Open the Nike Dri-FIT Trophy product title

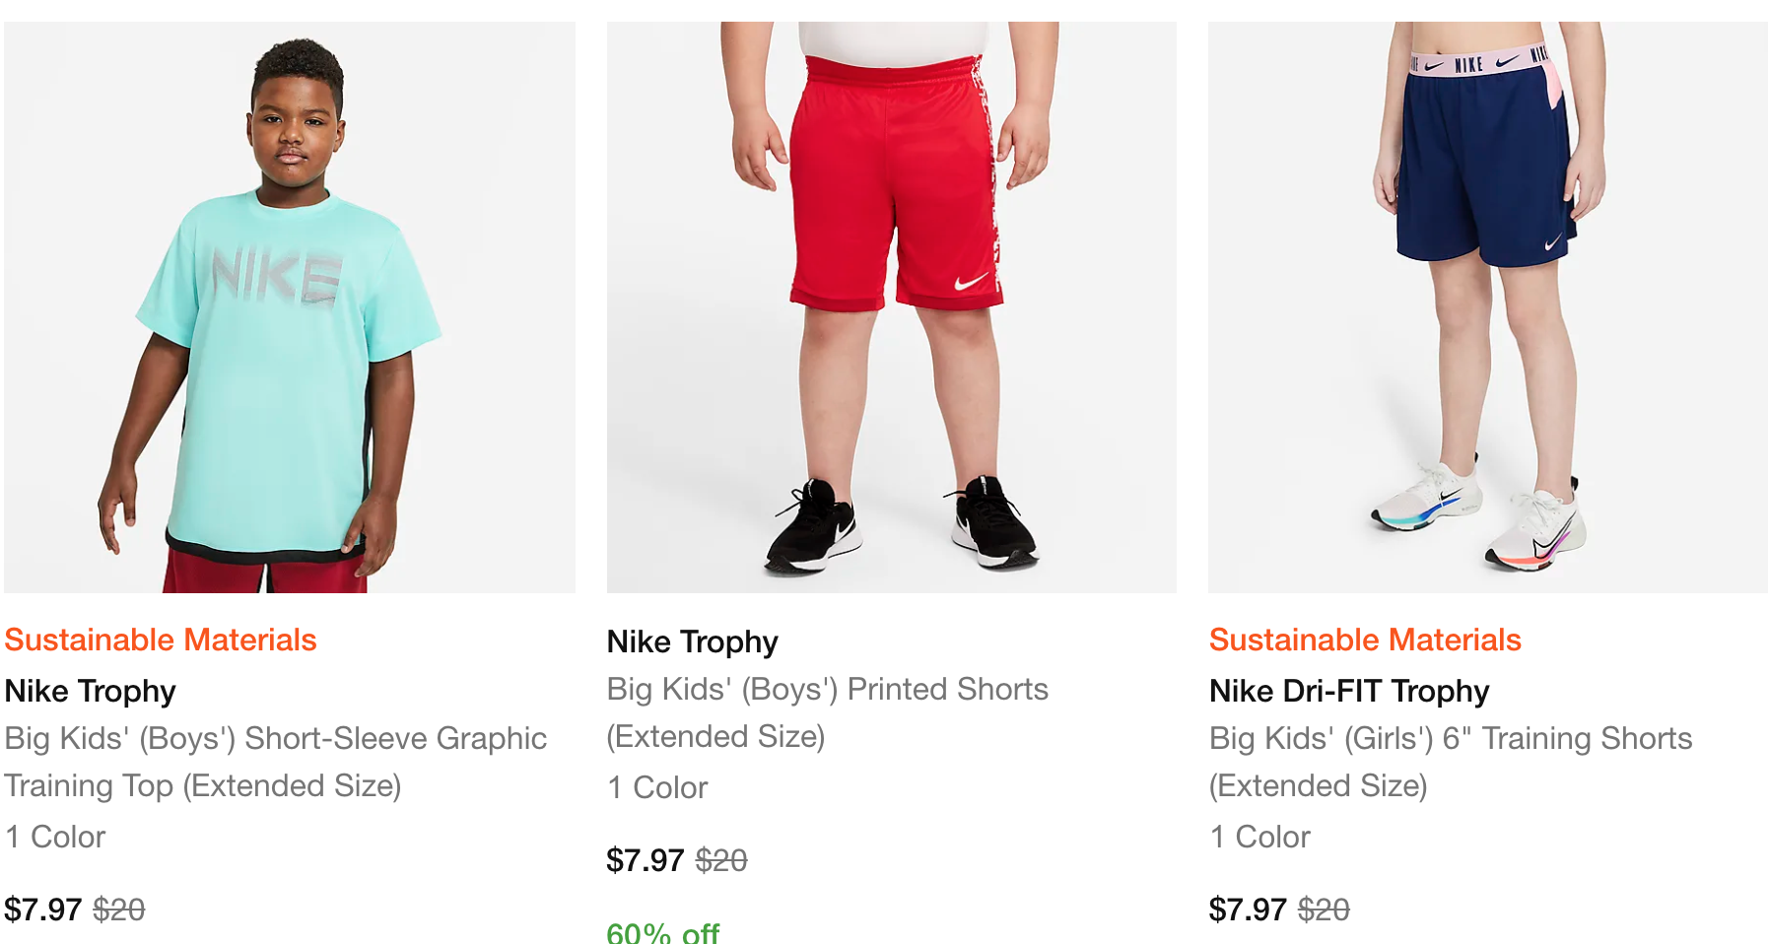click(x=1349, y=691)
